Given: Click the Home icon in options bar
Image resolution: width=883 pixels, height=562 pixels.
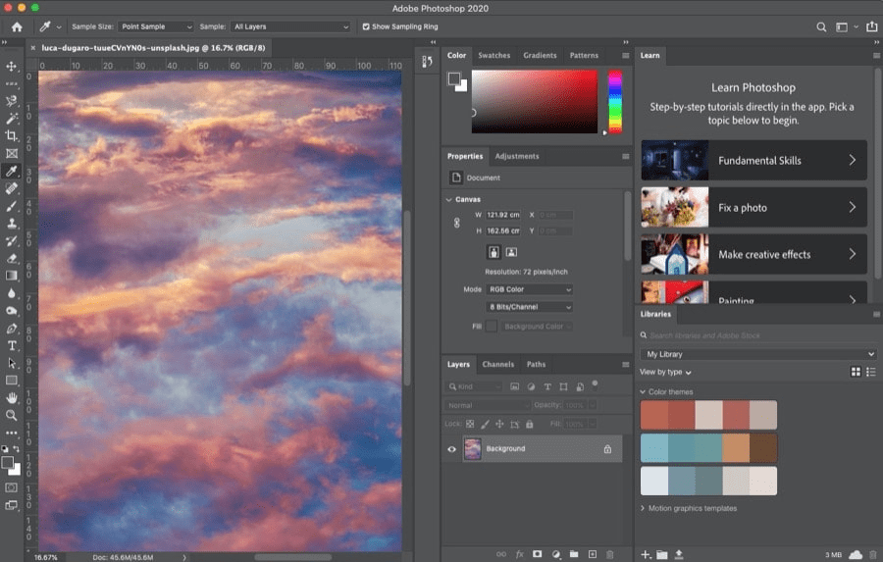Looking at the screenshot, I should (x=17, y=27).
